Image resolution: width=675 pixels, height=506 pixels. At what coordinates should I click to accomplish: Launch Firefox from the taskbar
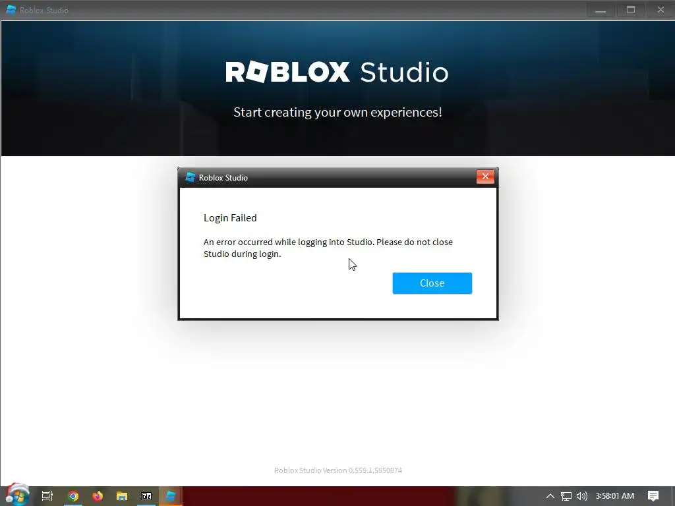pyautogui.click(x=98, y=496)
